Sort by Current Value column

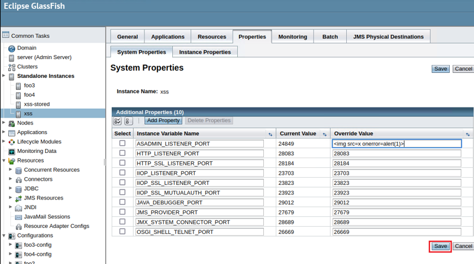pos(325,134)
